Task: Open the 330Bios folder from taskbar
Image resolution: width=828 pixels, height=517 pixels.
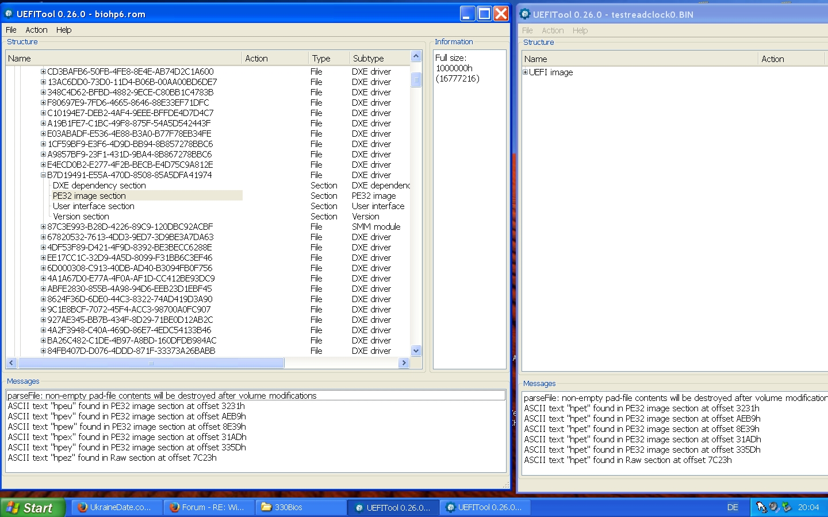Action: point(302,508)
